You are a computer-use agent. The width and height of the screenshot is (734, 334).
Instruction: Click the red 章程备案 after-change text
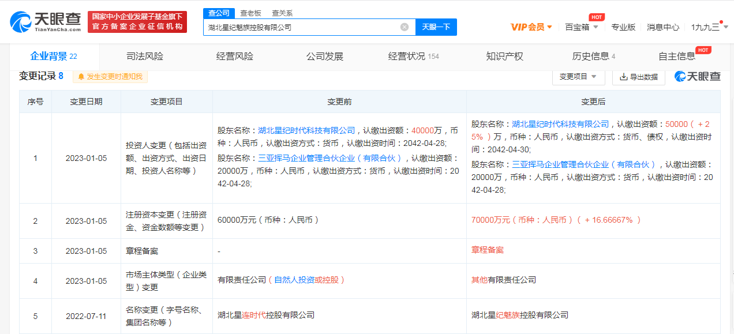pyautogui.click(x=488, y=250)
